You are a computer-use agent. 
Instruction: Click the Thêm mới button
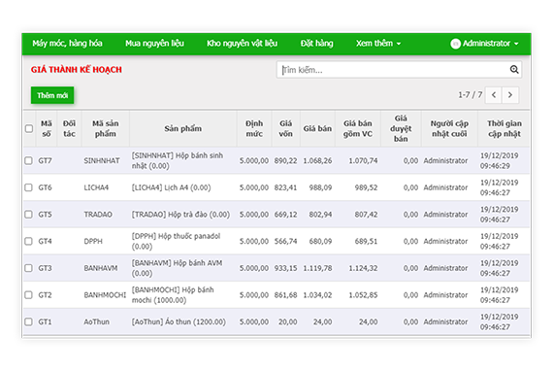click(x=52, y=95)
